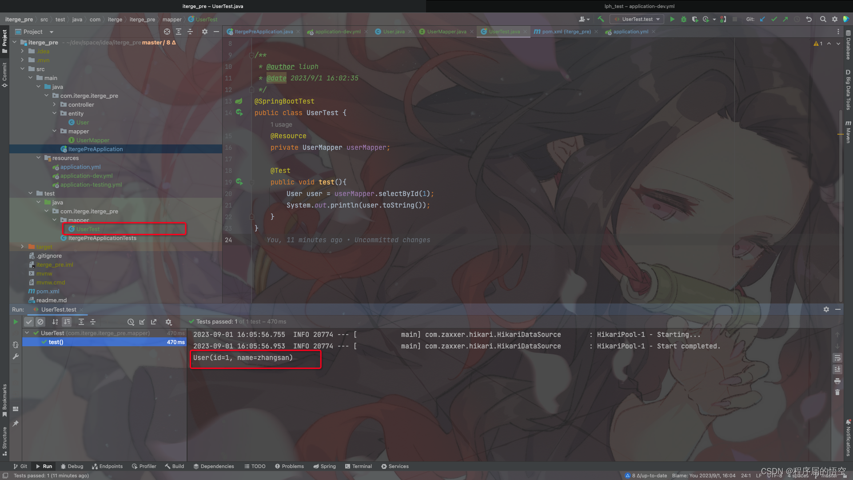Collapse UserTest node in test results

coord(27,333)
